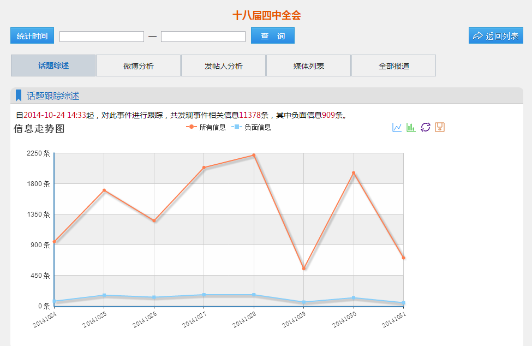The width and height of the screenshot is (532, 346).
Task: Toggle the 负面信息 legend series
Action: tap(251, 127)
